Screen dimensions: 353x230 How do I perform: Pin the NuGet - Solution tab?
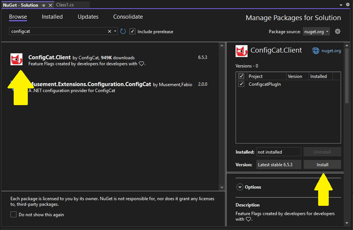coord(43,5)
